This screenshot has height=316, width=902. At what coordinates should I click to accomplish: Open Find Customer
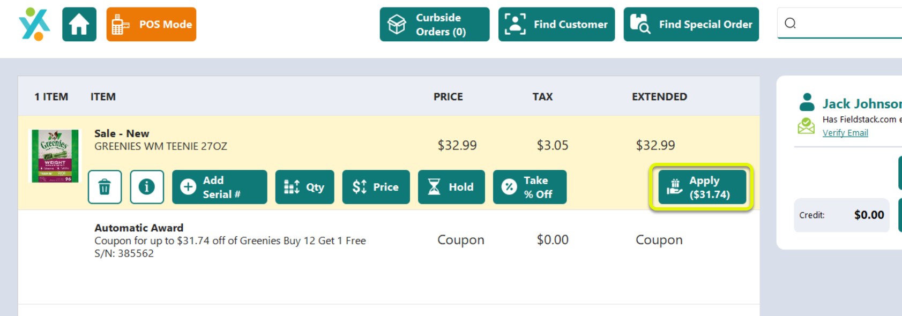pos(556,24)
